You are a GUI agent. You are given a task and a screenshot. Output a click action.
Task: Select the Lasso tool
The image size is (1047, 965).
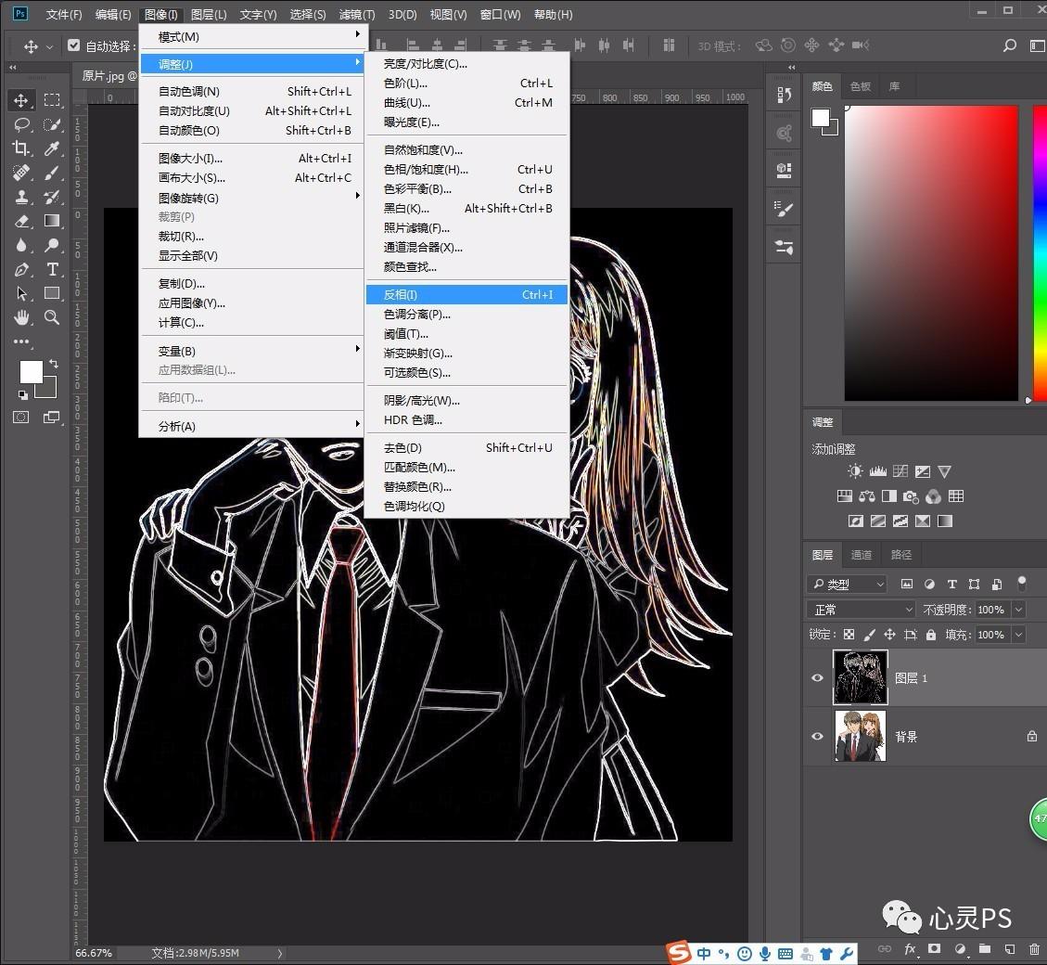22,124
